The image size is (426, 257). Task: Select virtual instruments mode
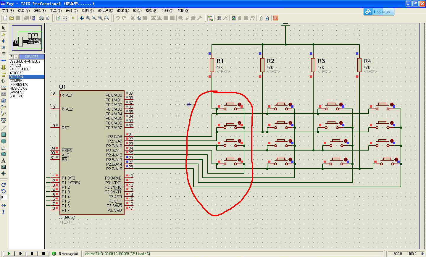(x=4, y=120)
